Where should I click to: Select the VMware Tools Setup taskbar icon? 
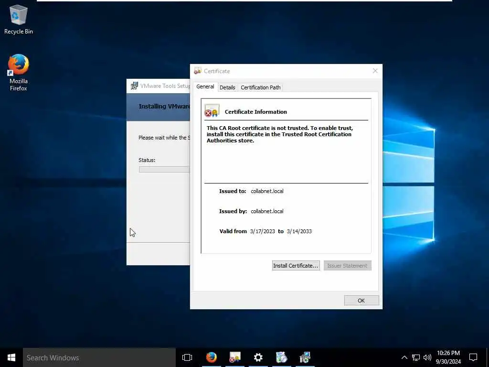[305, 357]
